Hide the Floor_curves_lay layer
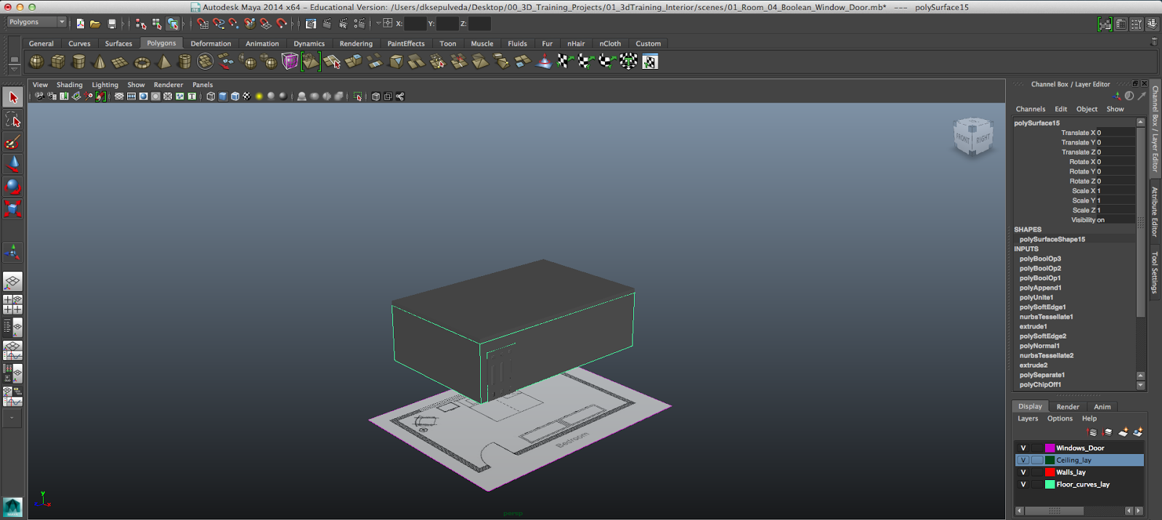The image size is (1162, 520). (x=1023, y=484)
